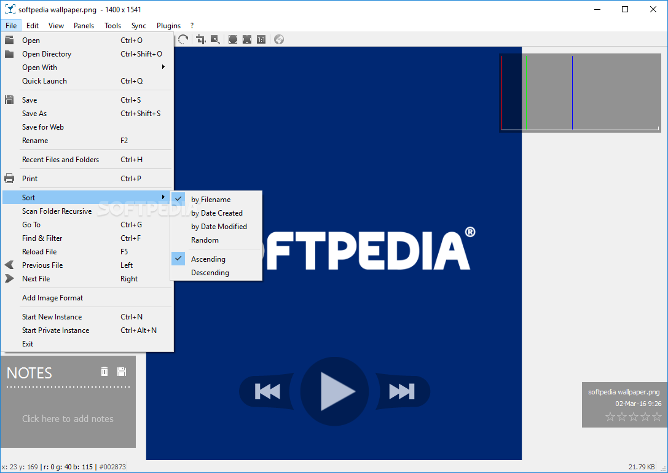This screenshot has height=473, width=668.
Task: Click the printer icon beside Print
Action: click(9, 178)
